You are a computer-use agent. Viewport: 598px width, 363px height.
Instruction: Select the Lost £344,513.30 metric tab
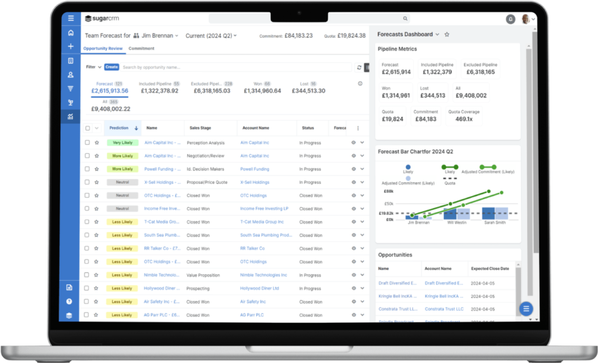(x=308, y=88)
